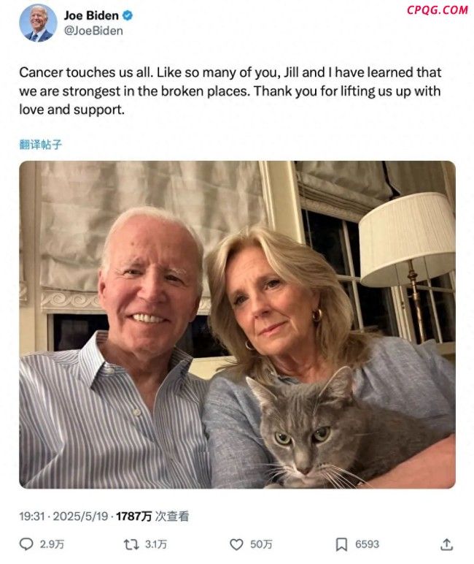Click the reply speech bubble icon

pos(26,544)
